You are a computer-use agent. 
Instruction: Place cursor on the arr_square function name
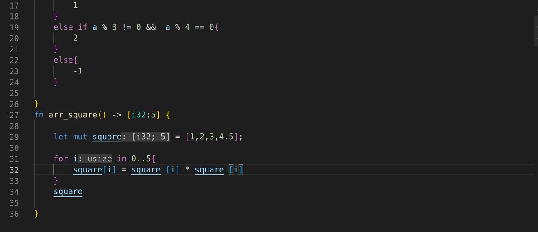pyautogui.click(x=73, y=115)
